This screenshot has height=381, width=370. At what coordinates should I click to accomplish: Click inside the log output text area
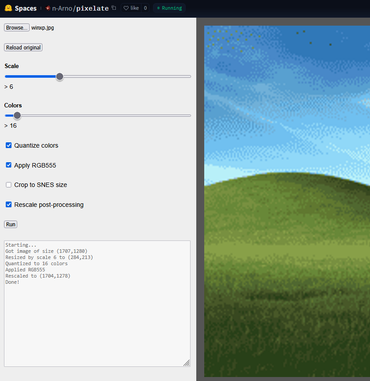pyautogui.click(x=97, y=304)
